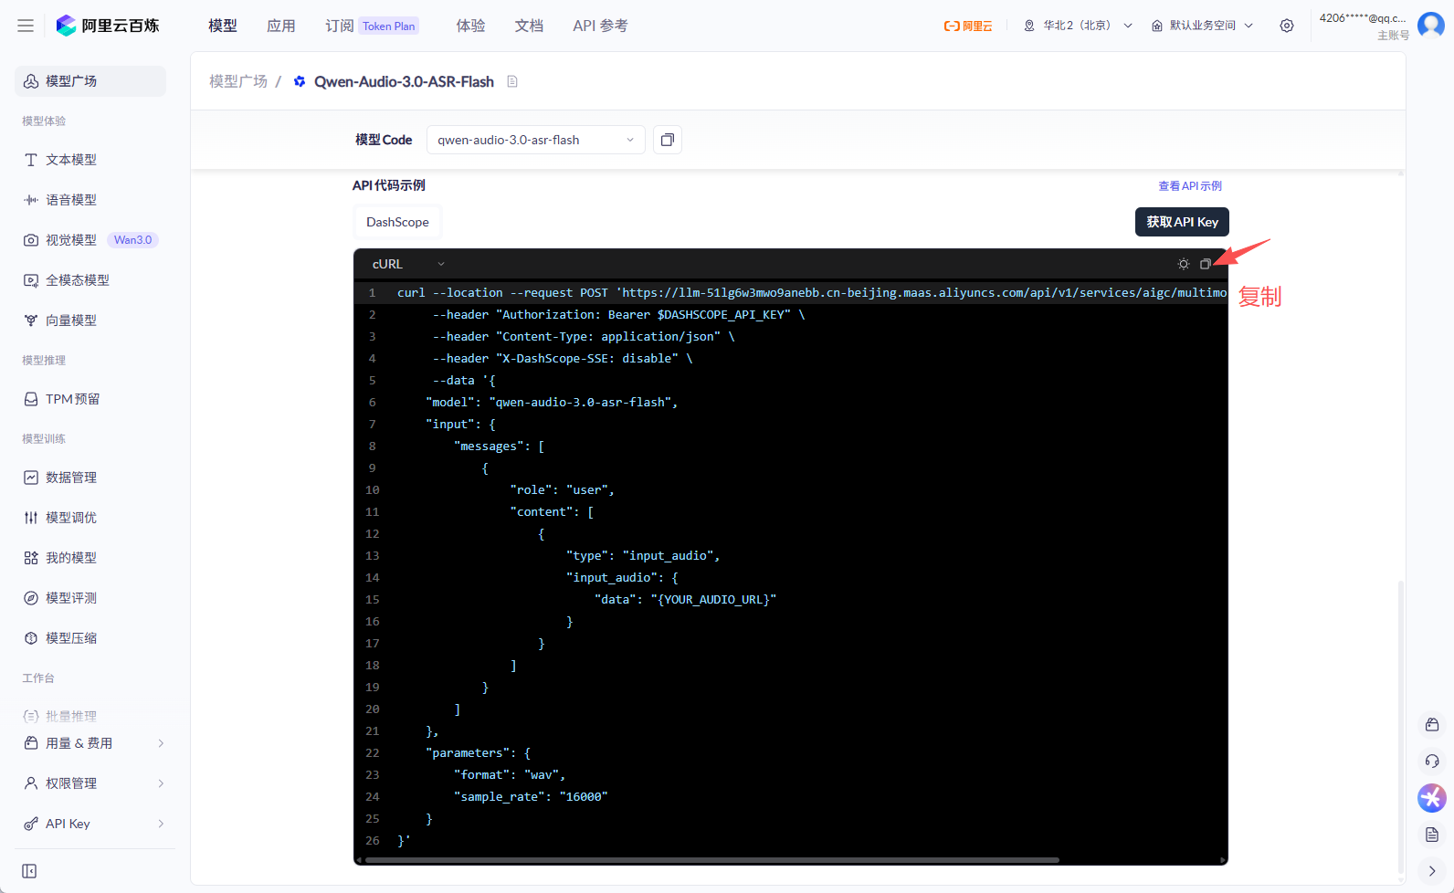Open the colorful AI assistant icon
1454x893 pixels.
(1432, 798)
